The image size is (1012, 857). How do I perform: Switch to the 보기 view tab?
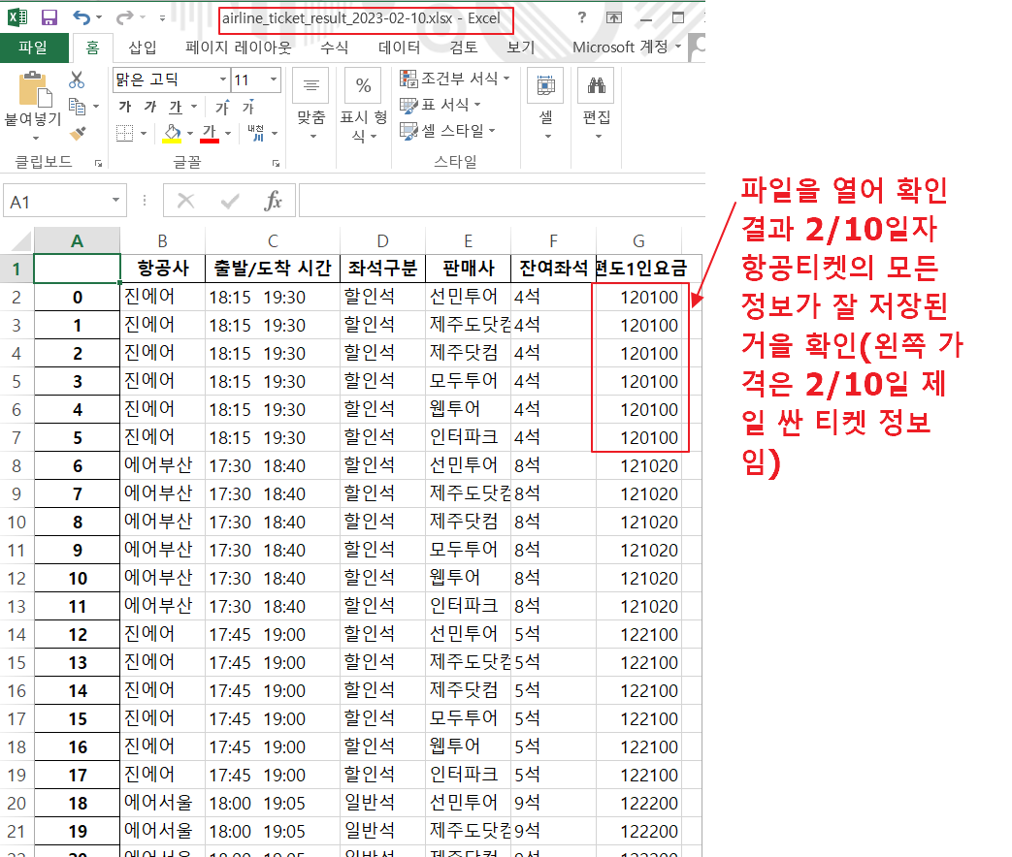click(x=520, y=48)
